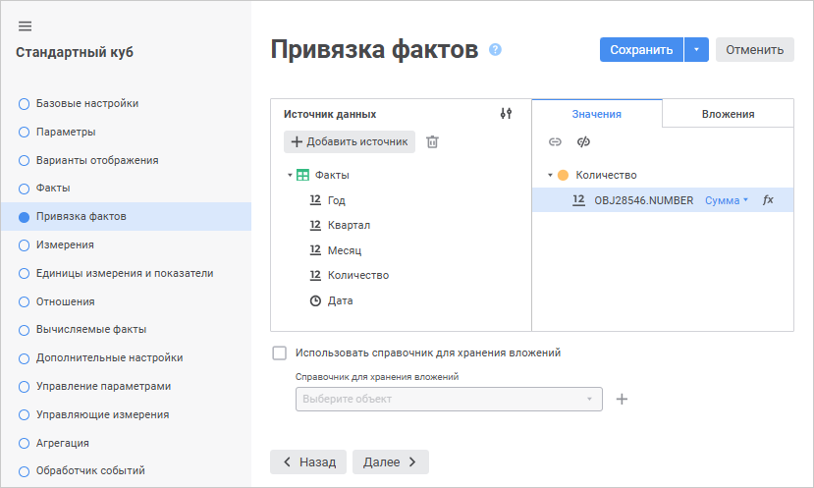The height and width of the screenshot is (488, 814).
Task: Open the Сумма aggregation dropdown
Action: coord(727,200)
